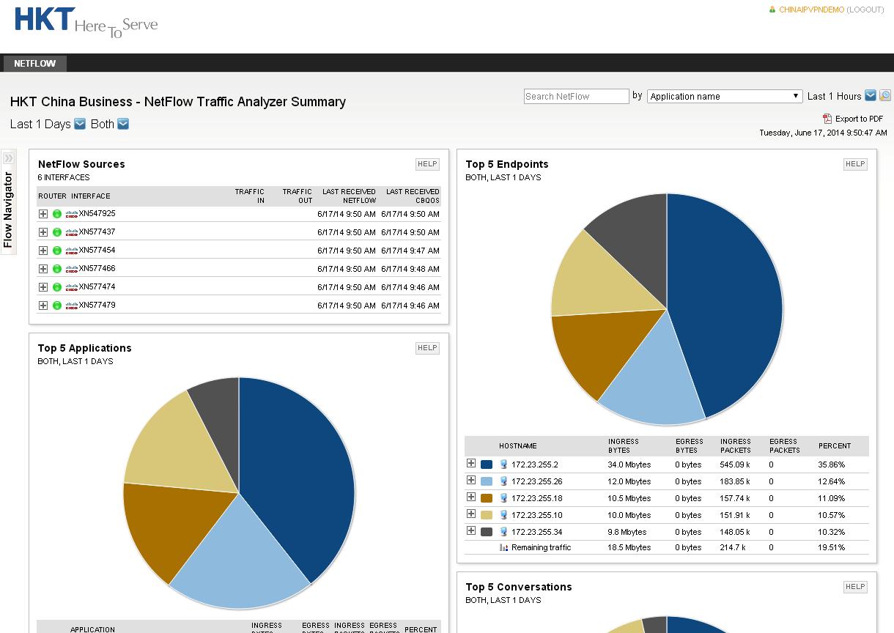Click the green status icon for XN547925
Screen dimensions: 894x633
(57, 214)
